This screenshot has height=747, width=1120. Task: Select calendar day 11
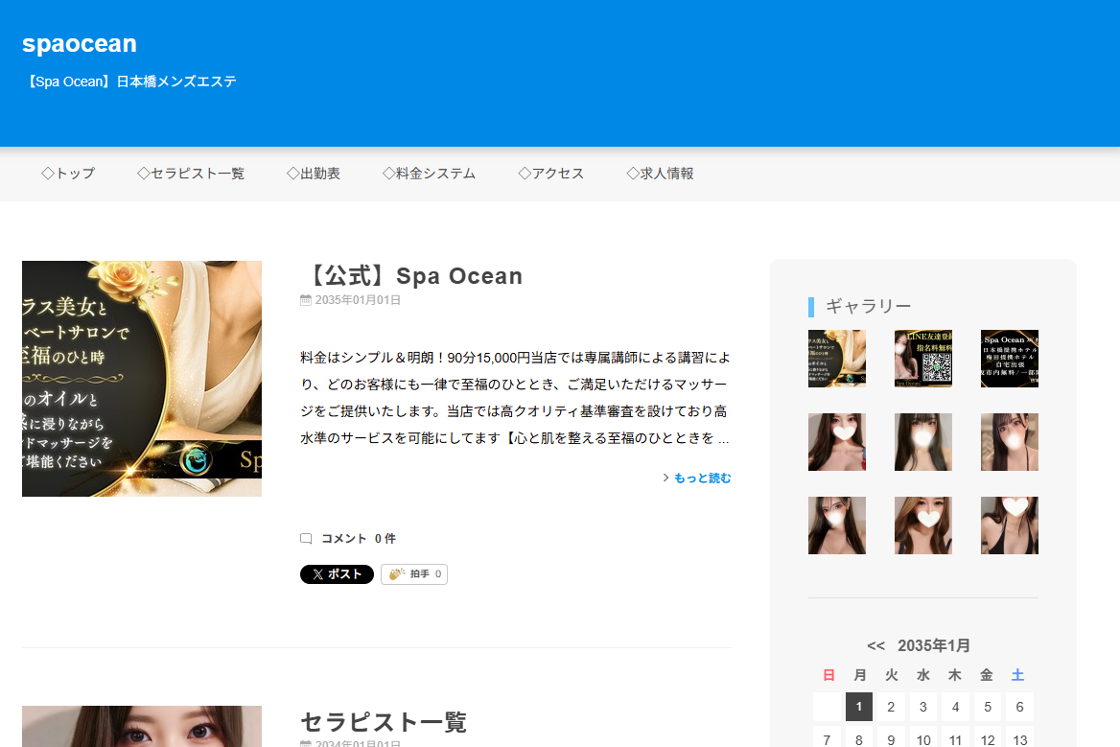pyautogui.click(x=955, y=737)
